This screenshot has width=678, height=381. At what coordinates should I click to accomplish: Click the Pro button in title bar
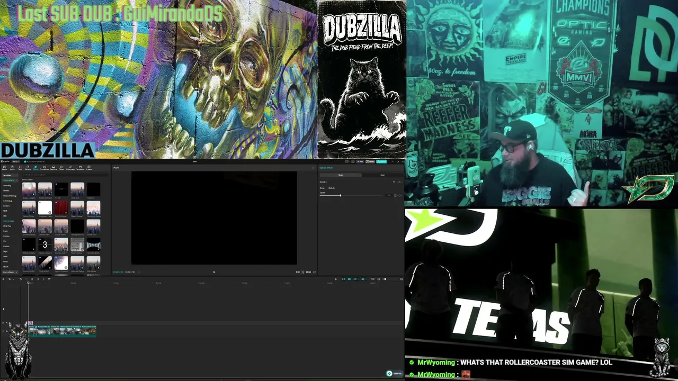(360, 161)
